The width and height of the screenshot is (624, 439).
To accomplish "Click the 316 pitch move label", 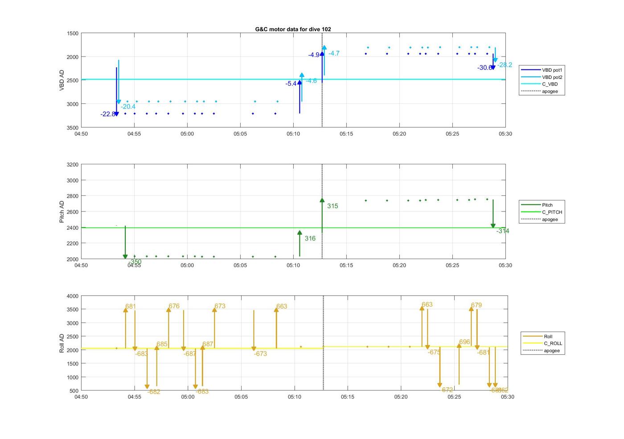I will click(x=310, y=239).
